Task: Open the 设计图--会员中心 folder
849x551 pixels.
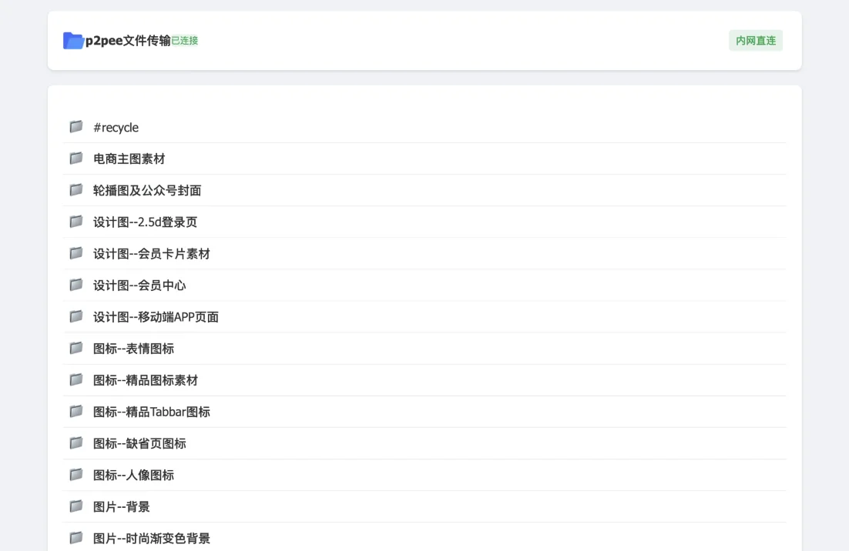Action: (x=424, y=285)
